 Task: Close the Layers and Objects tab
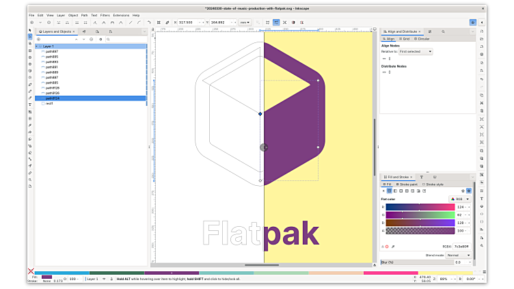[x=75, y=31]
